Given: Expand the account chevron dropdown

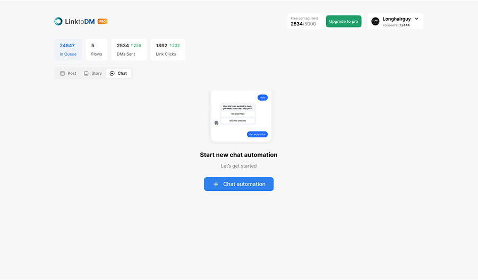Looking at the screenshot, I should coord(416,19).
